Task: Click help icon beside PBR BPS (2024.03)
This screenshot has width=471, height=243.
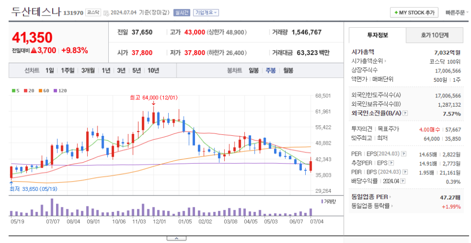Action: (x=405, y=172)
